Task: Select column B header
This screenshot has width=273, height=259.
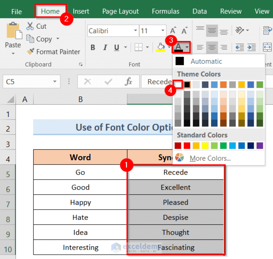Action: [80, 99]
